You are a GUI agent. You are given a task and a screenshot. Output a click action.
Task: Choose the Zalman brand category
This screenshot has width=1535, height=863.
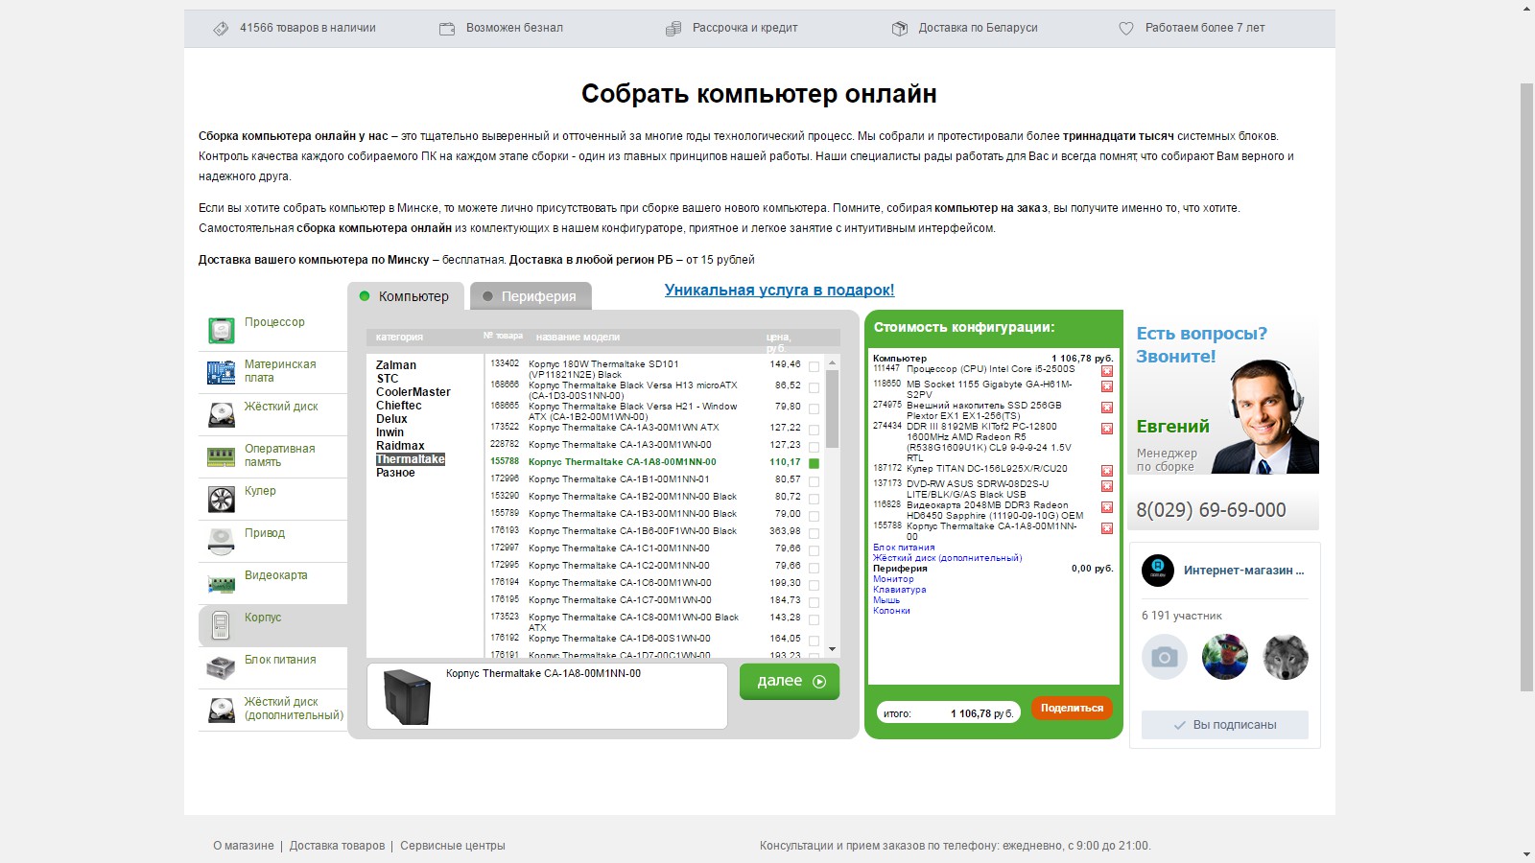pyautogui.click(x=396, y=365)
